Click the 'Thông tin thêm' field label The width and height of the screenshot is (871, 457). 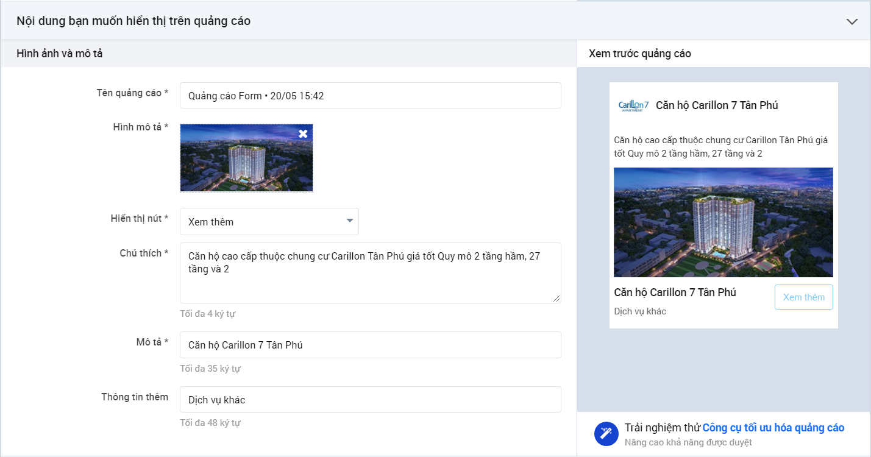pos(135,397)
